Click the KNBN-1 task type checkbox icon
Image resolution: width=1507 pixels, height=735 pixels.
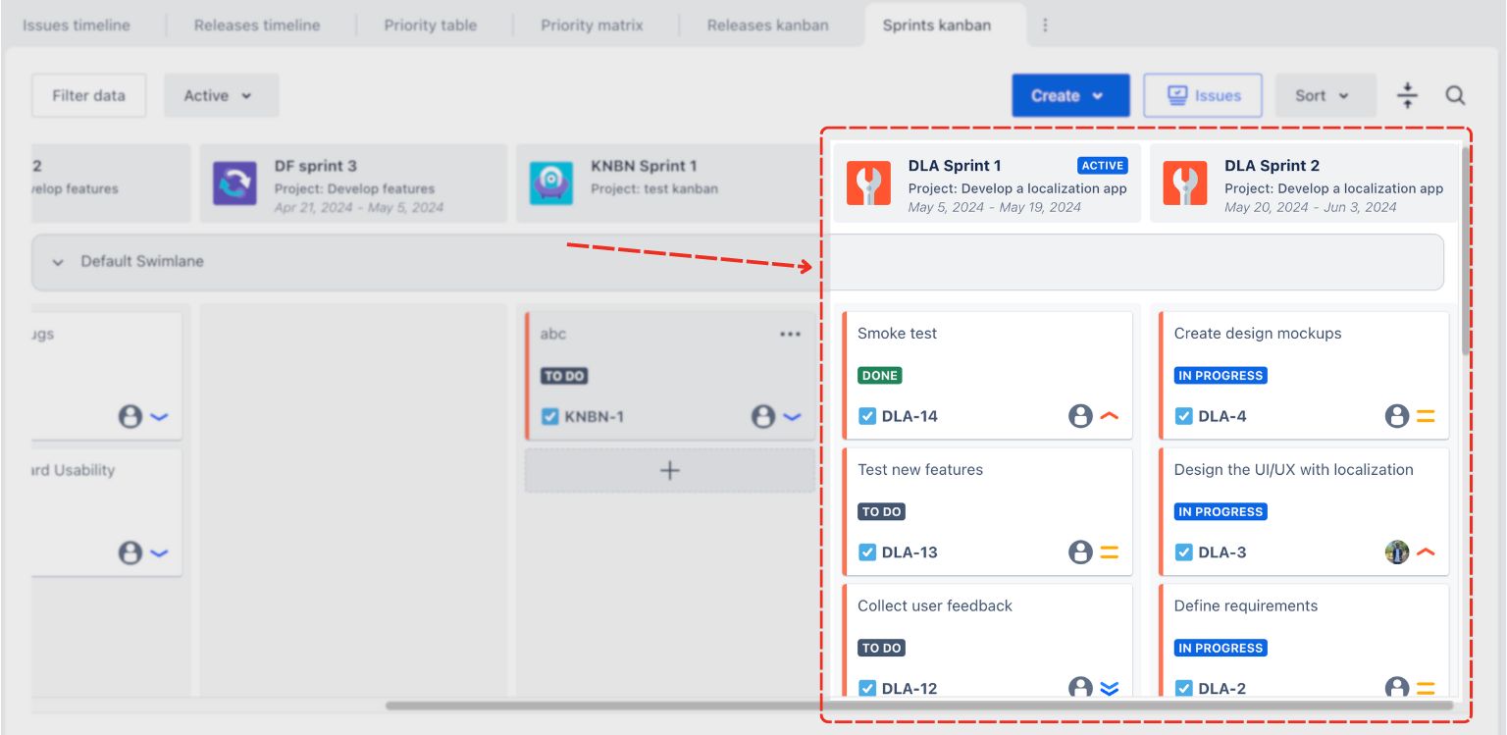[550, 417]
